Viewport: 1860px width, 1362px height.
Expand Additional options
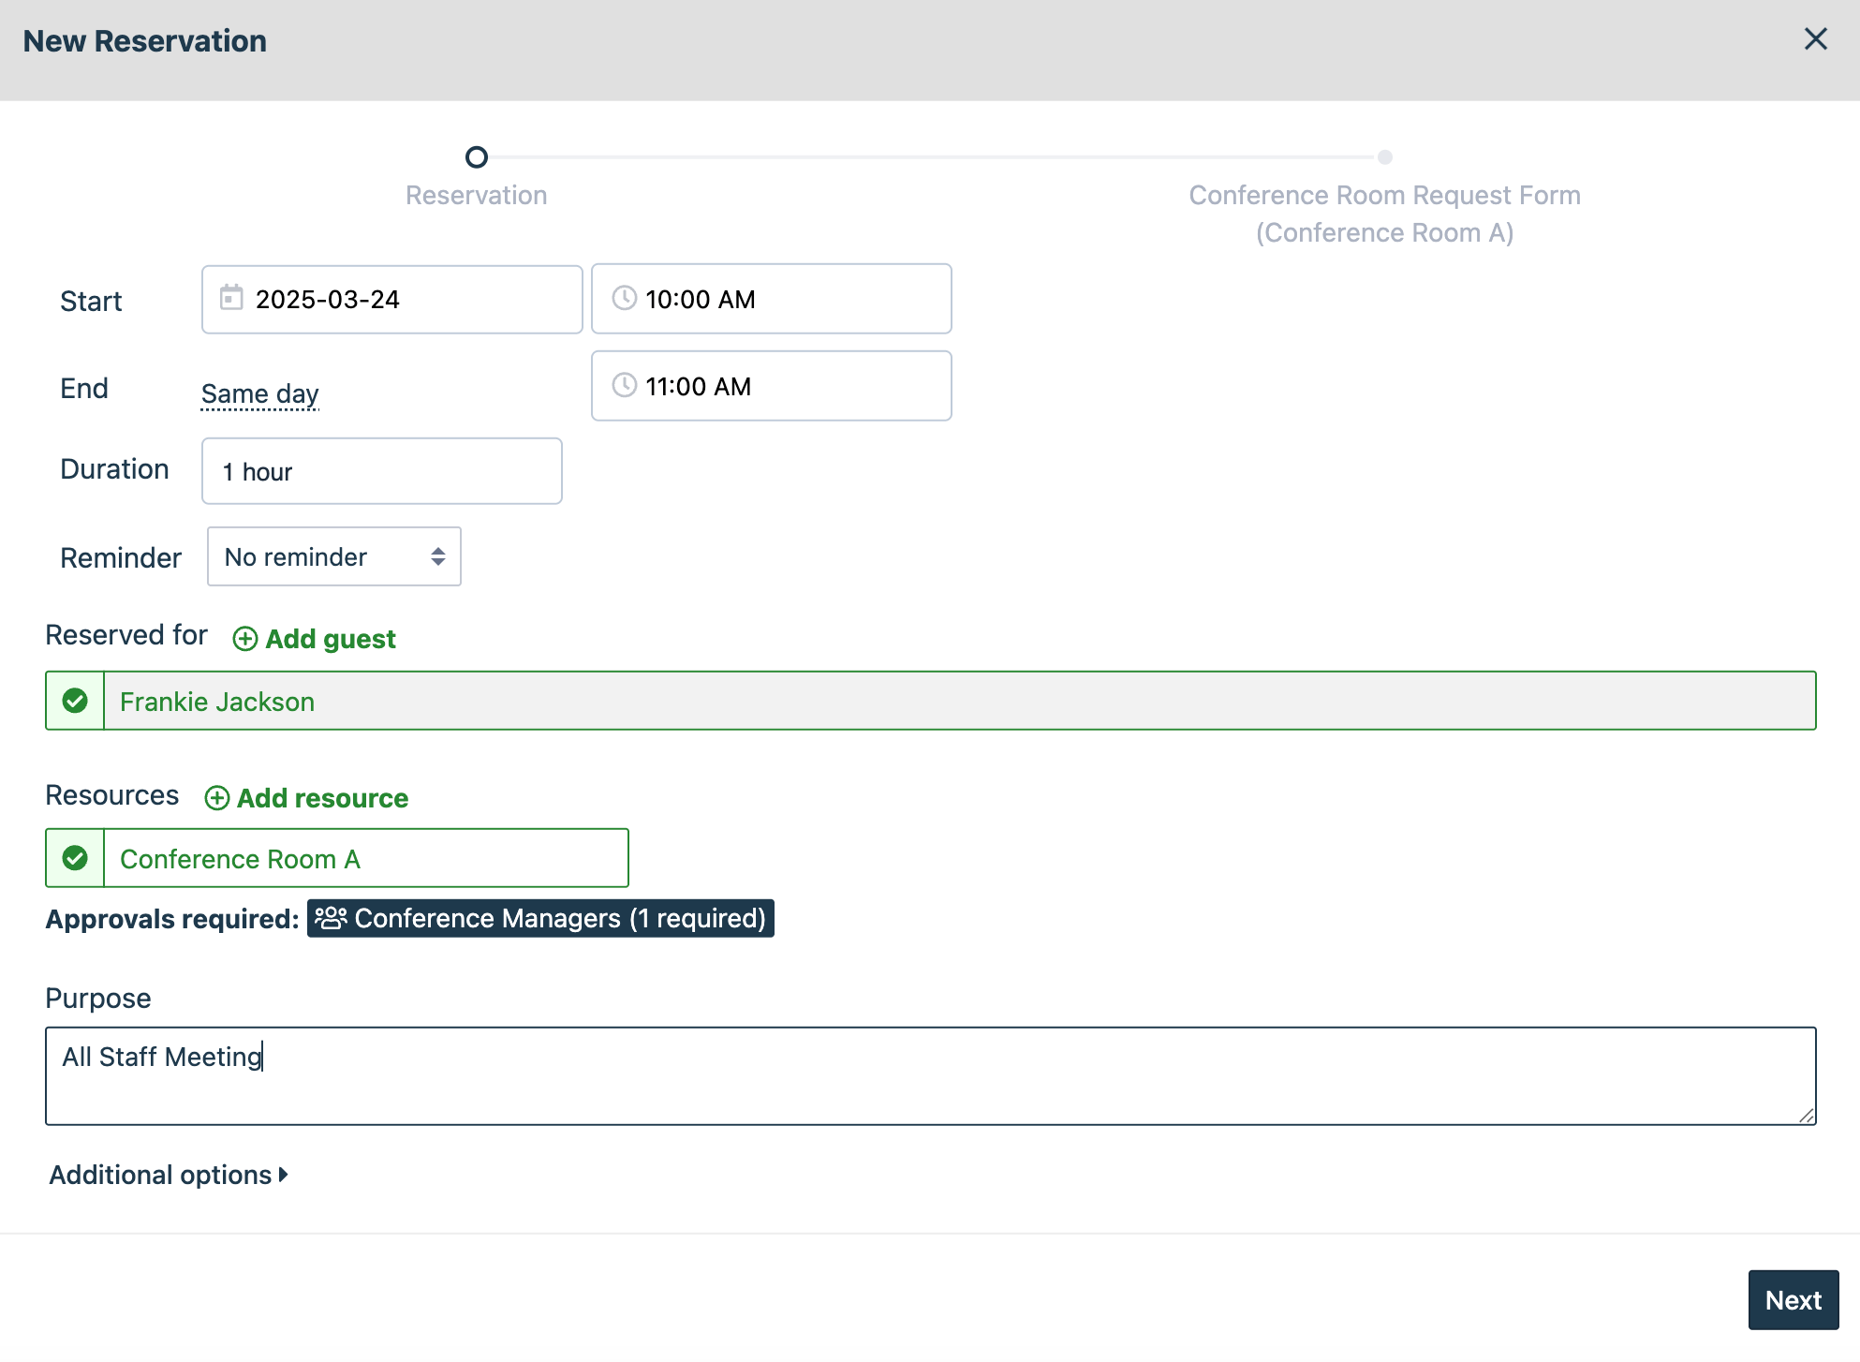pyautogui.click(x=169, y=1175)
